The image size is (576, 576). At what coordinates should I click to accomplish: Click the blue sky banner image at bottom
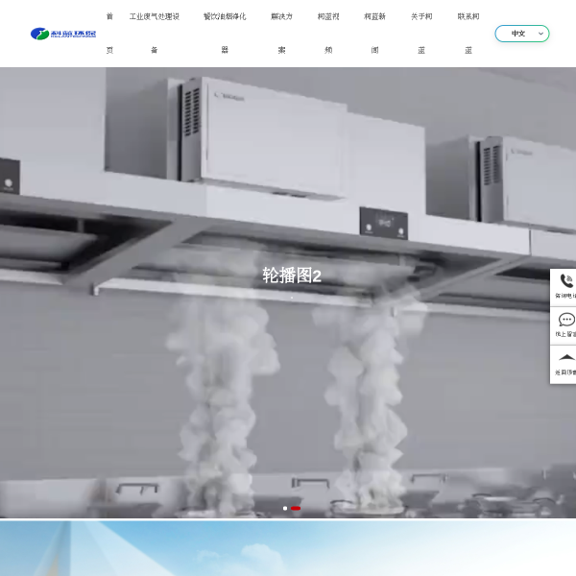[x=288, y=548]
